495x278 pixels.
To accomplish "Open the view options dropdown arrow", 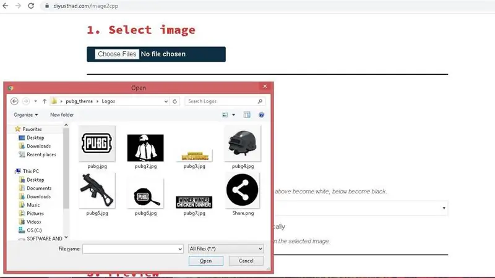I will click(x=234, y=115).
